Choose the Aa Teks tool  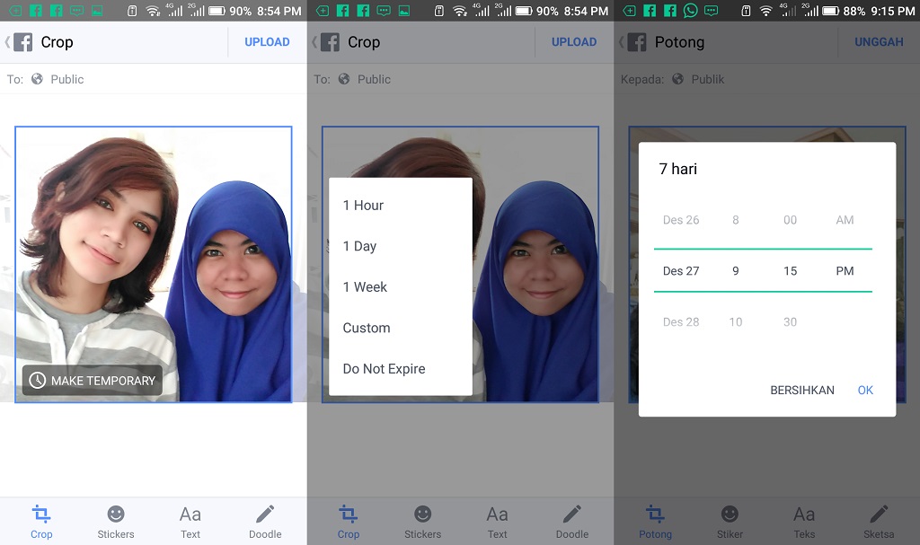[804, 514]
